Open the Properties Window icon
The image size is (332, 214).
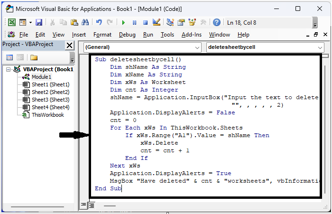click(x=181, y=22)
